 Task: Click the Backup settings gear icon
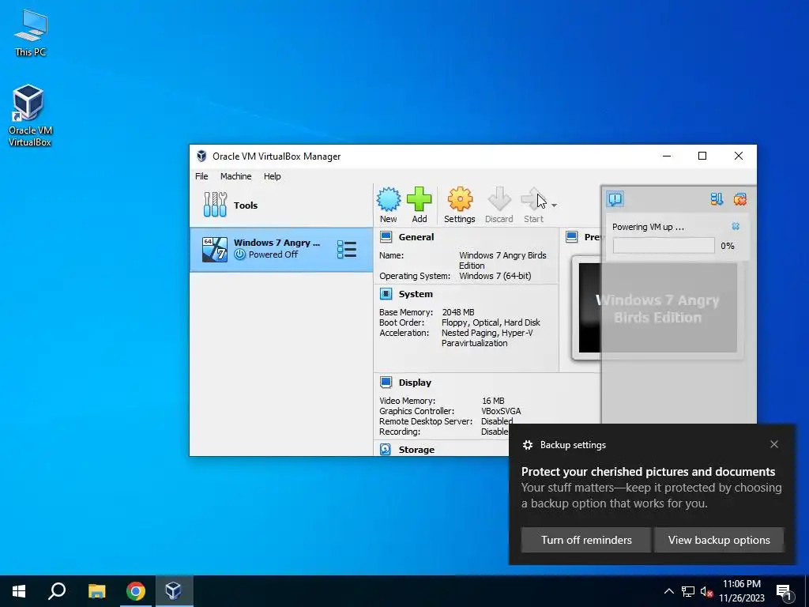[527, 445]
